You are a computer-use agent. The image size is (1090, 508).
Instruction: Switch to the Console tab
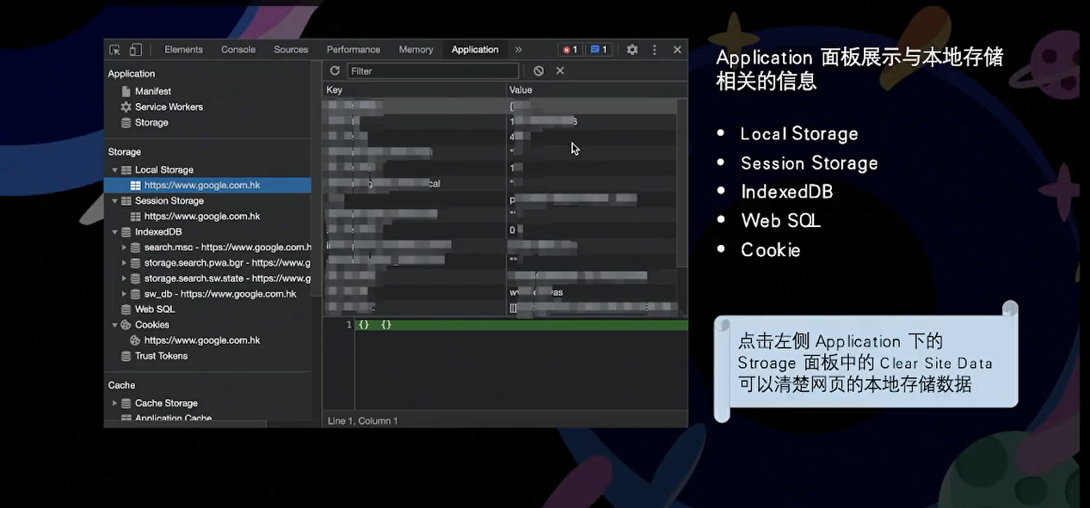238,50
